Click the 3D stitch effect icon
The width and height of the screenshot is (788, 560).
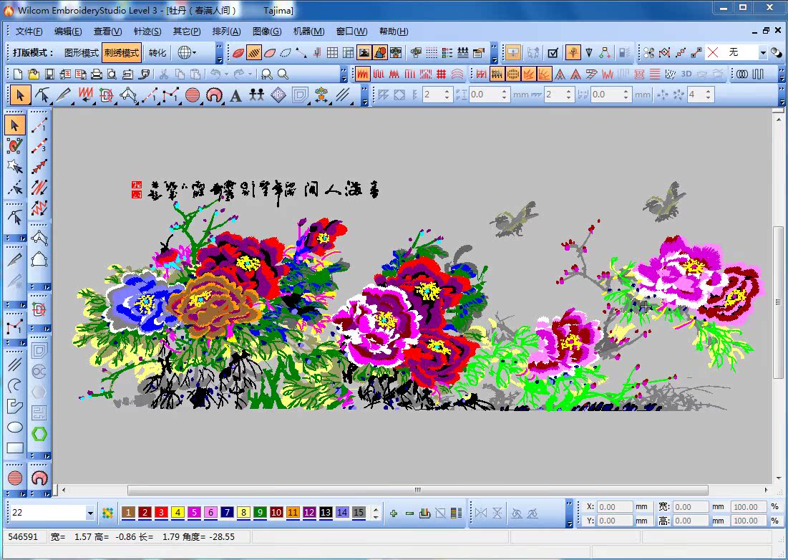click(x=686, y=74)
